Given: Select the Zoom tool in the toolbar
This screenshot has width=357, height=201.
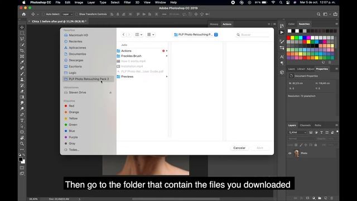Looking at the screenshot, I should (x=22, y=143).
